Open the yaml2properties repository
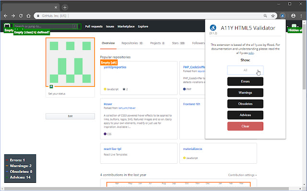Screen dimensions: 307x191 (115, 67)
